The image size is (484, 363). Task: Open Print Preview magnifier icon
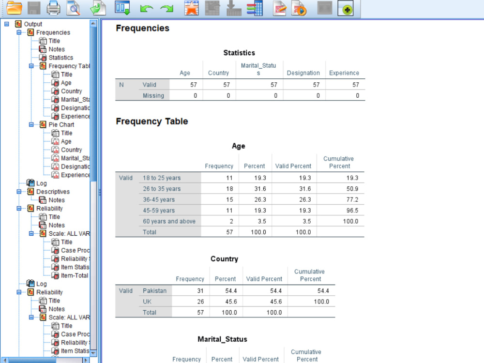pos(74,8)
